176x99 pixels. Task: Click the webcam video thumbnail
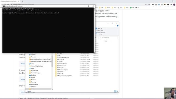point(170,93)
